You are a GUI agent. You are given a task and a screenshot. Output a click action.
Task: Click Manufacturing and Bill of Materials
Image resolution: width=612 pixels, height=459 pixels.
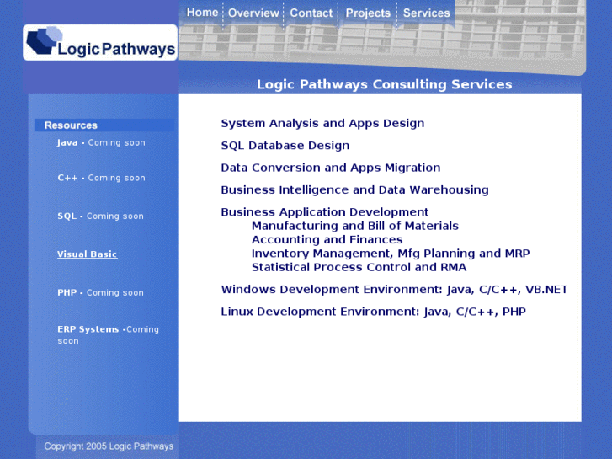(x=354, y=226)
